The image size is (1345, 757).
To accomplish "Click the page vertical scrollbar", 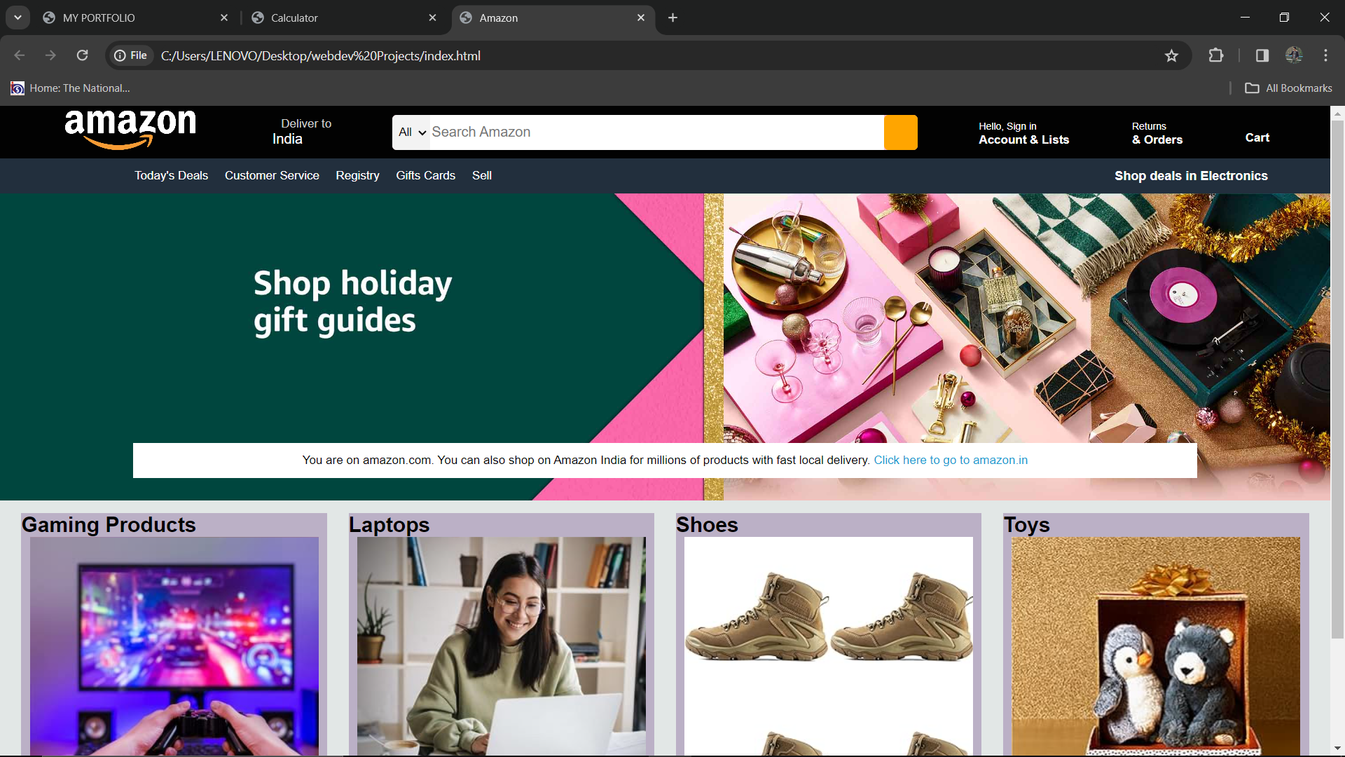I will (x=1337, y=378).
